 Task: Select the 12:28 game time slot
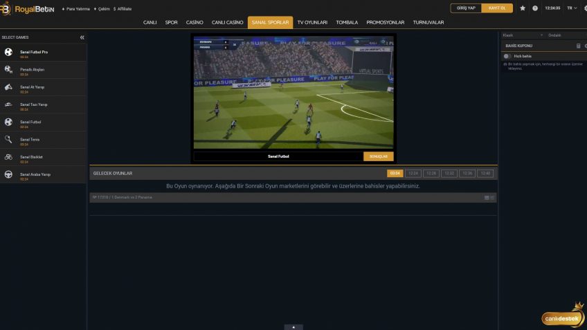(x=431, y=173)
